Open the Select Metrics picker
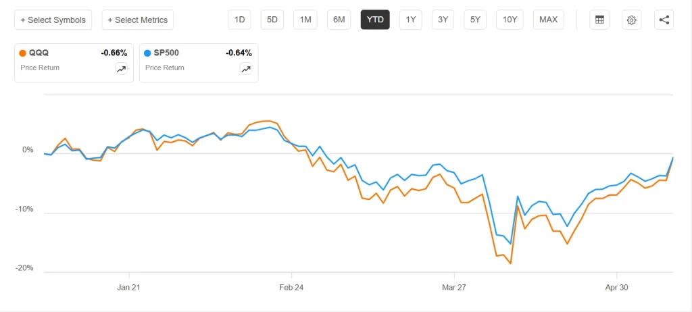 pyautogui.click(x=138, y=20)
